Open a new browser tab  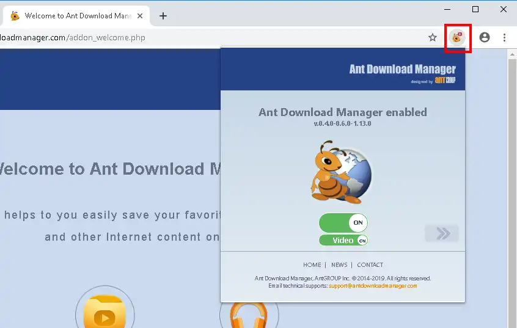(x=163, y=16)
